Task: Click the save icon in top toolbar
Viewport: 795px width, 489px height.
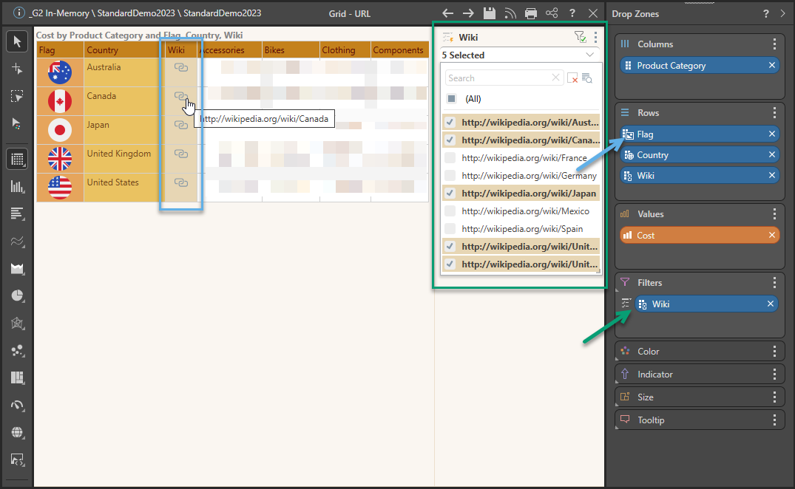Action: (x=489, y=13)
